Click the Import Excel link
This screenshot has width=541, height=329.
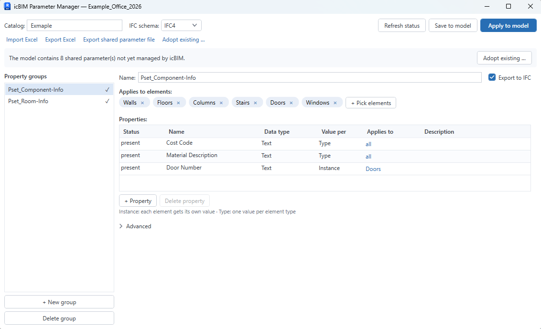point(22,40)
